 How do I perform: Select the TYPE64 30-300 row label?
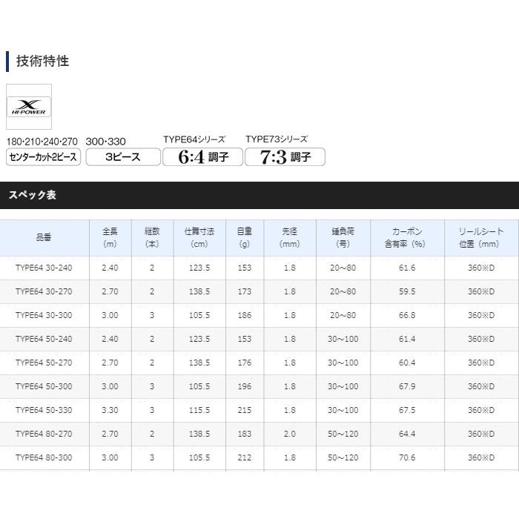click(x=44, y=315)
